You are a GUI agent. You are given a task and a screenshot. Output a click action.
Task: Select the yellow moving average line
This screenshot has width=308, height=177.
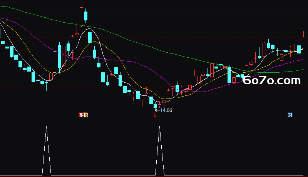[x=126, y=65]
